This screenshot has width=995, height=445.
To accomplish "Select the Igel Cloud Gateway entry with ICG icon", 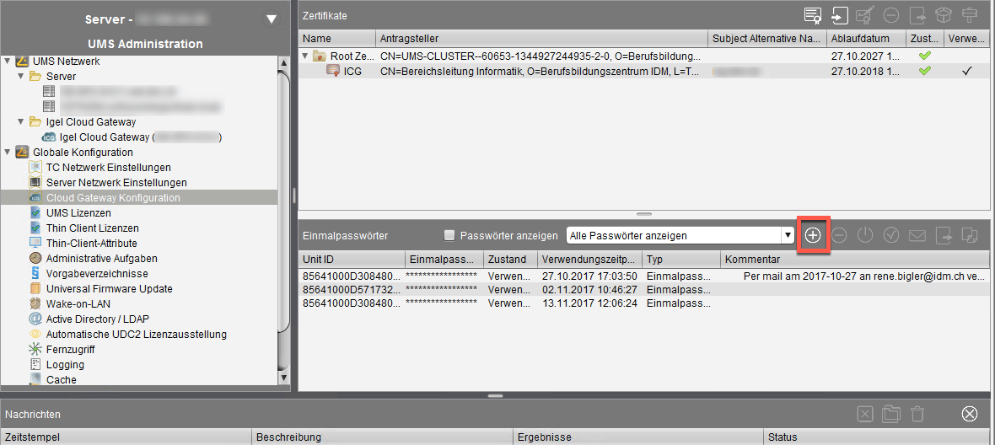I will point(131,137).
